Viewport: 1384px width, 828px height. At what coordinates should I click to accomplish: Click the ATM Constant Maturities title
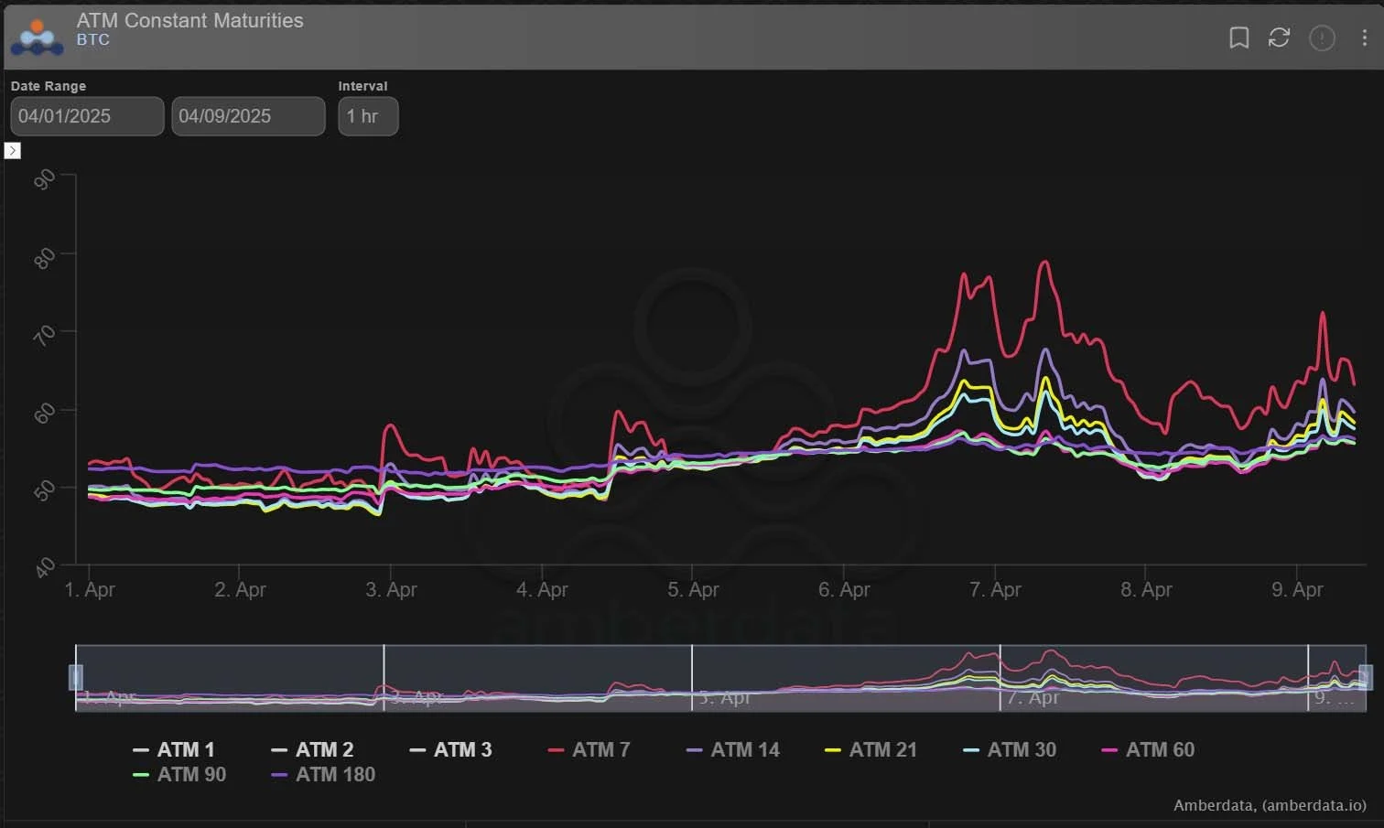pos(189,20)
